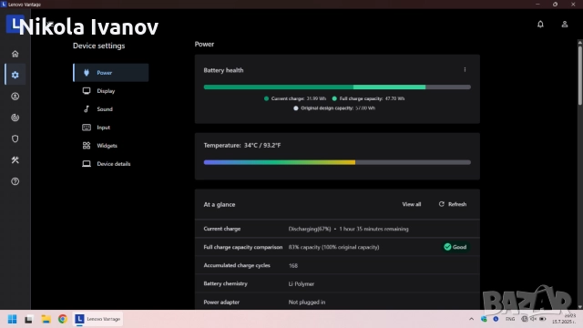Click the system clock and date
Viewport: 583px width, 328px height.
coord(564,319)
